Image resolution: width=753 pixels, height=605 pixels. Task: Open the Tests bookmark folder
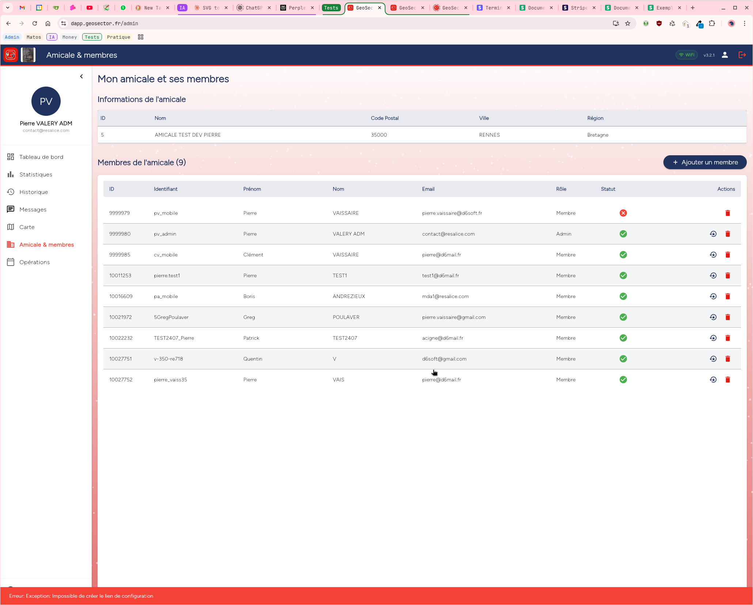pyautogui.click(x=92, y=37)
